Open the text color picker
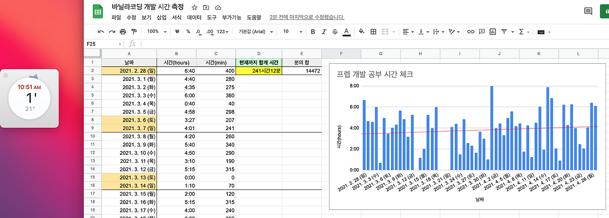609x218 pixels. tap(346, 31)
